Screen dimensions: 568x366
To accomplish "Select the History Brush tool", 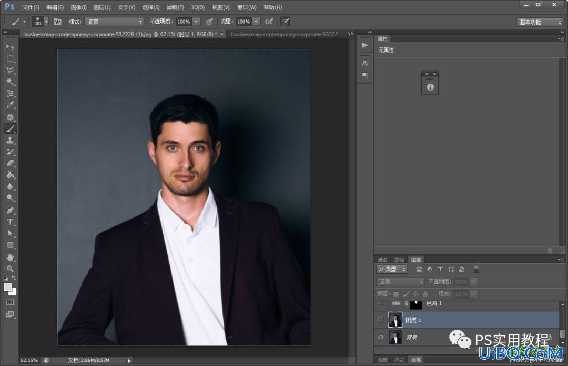I will point(10,152).
